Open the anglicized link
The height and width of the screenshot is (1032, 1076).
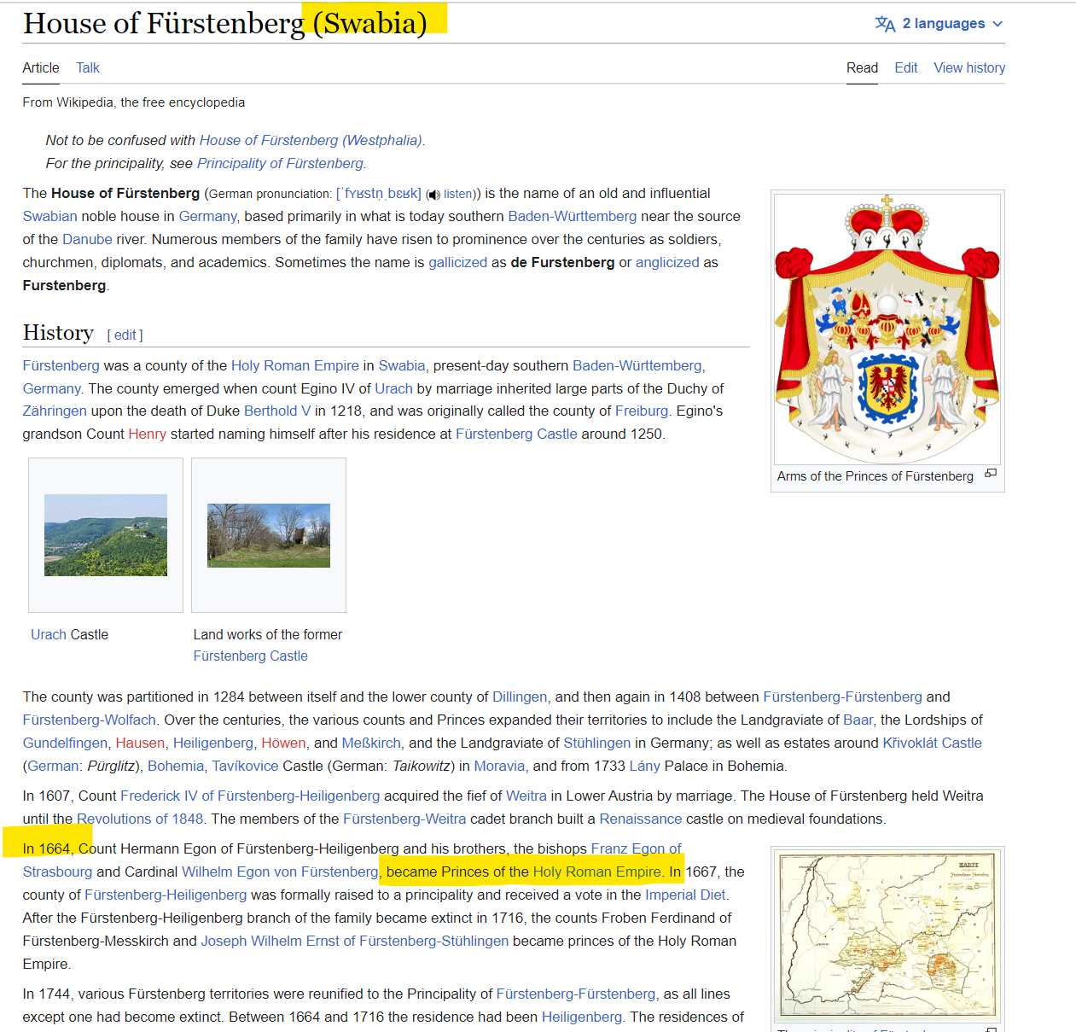click(x=667, y=262)
